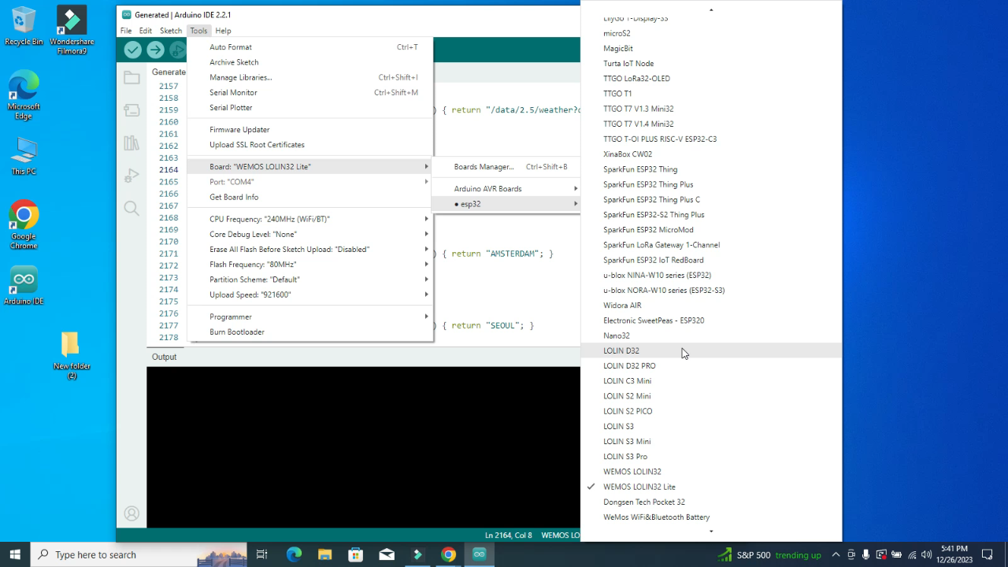Select the Microsoft Edge desktop icon
The width and height of the screenshot is (1008, 567).
(x=24, y=95)
